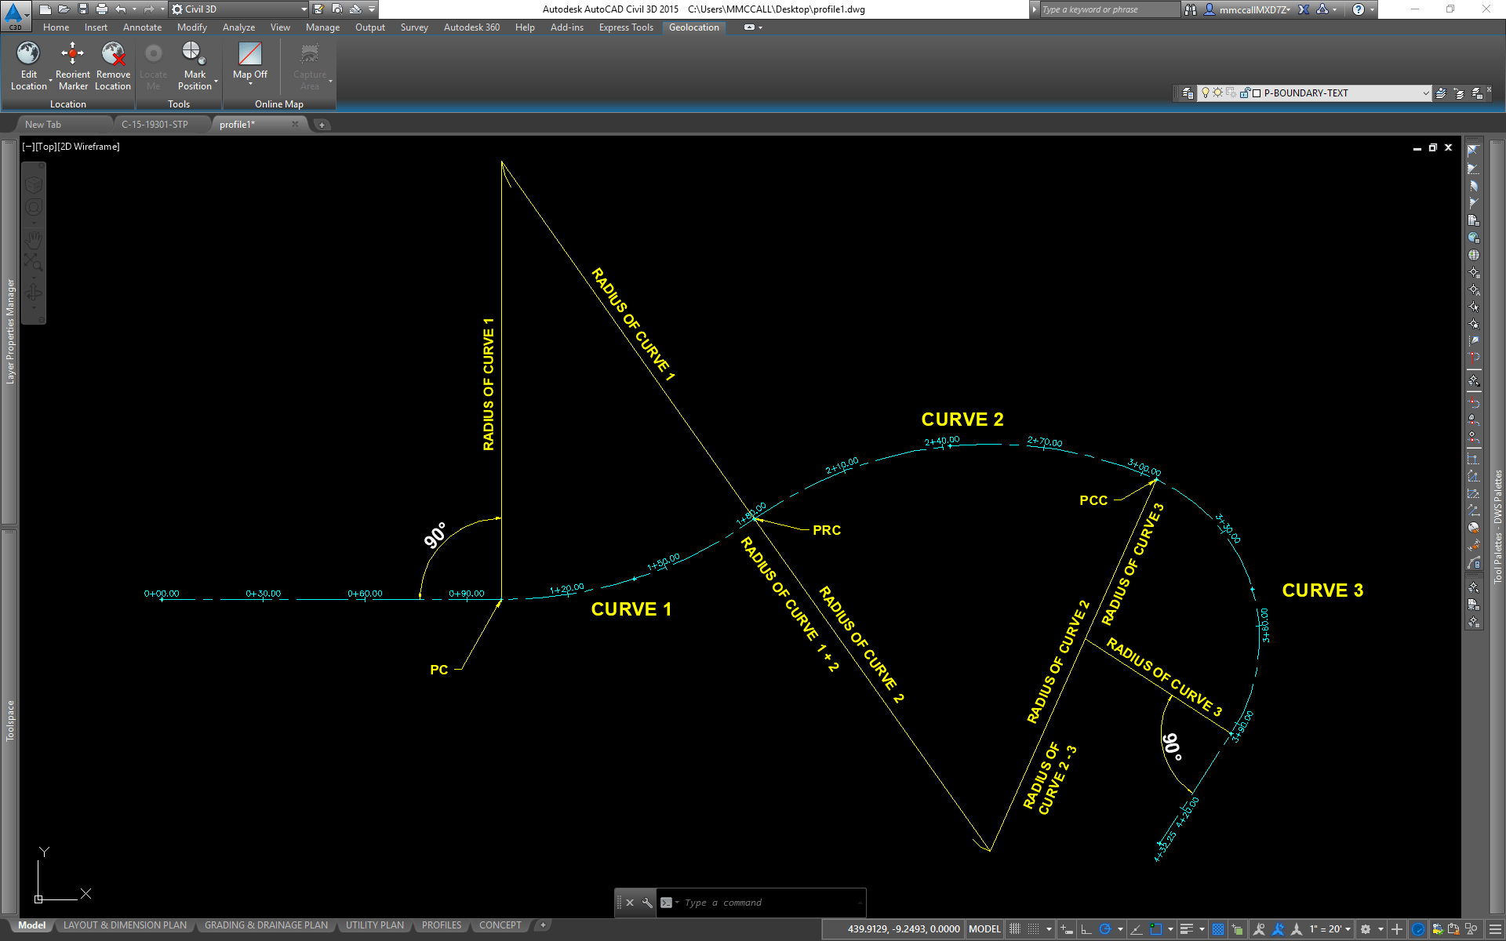1506x941 pixels.
Task: Switch to the PROFILES layout tab
Action: pos(442,925)
